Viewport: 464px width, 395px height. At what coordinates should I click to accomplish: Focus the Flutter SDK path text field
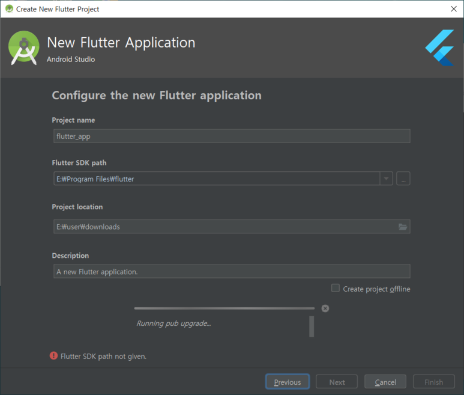(217, 179)
